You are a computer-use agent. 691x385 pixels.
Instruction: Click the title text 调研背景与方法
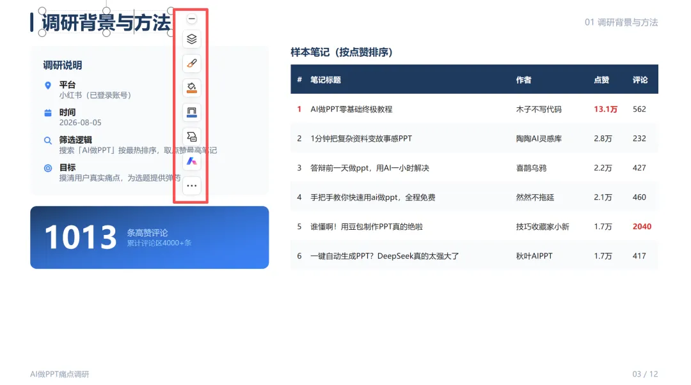click(106, 22)
